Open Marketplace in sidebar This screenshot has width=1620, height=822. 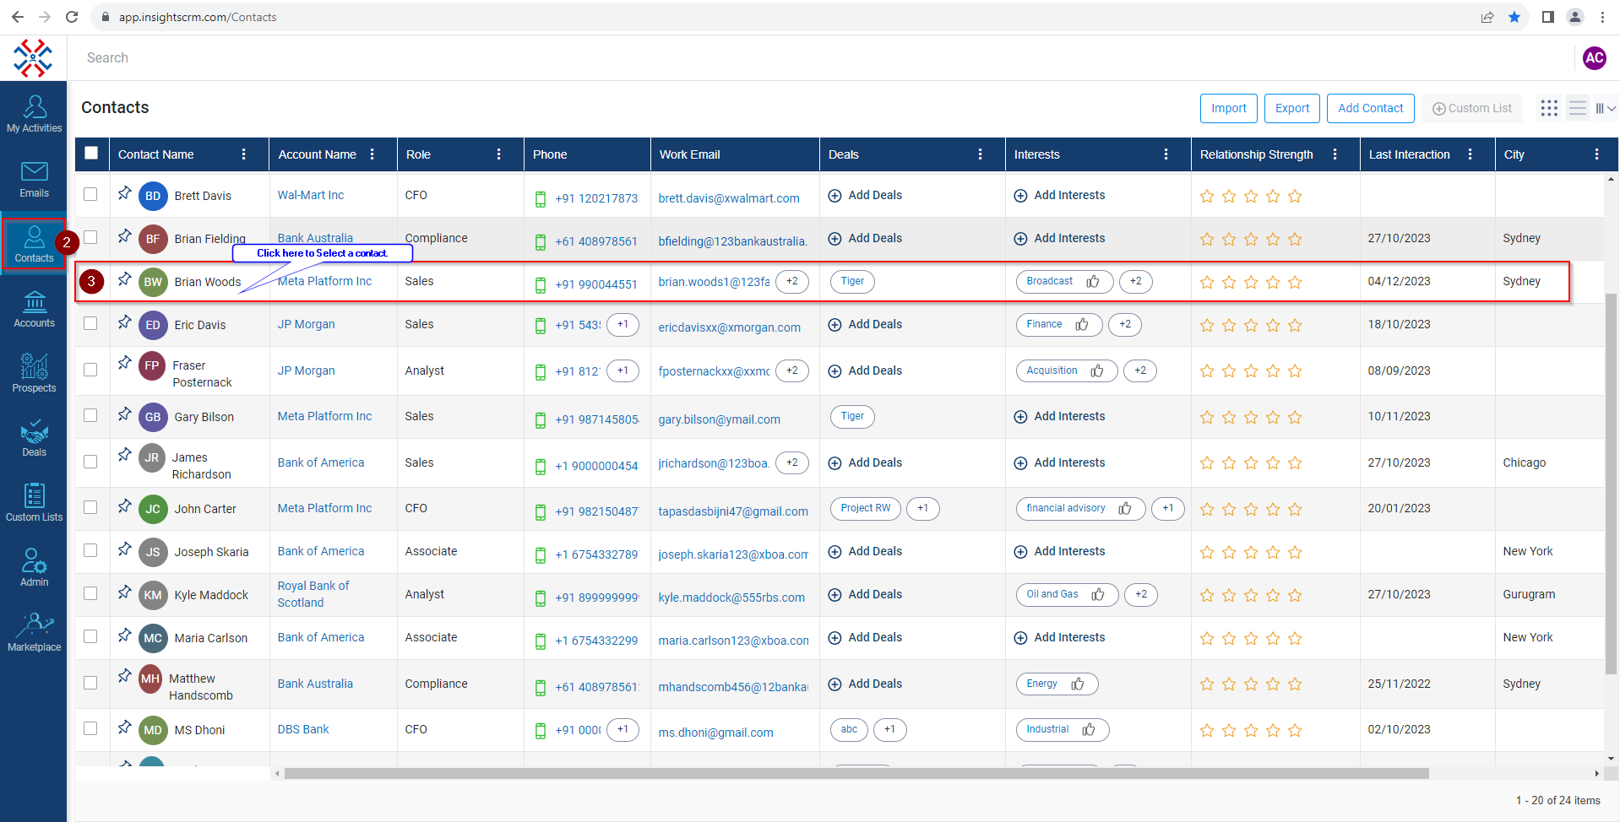coord(34,633)
